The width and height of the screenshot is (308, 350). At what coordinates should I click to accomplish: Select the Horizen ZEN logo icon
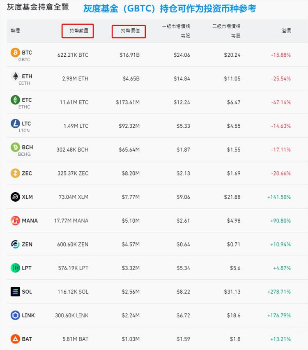pyautogui.click(x=15, y=244)
